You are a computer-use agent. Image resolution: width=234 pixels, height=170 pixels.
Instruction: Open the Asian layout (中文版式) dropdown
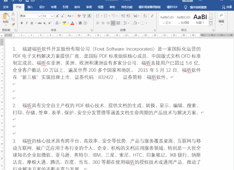(136, 16)
